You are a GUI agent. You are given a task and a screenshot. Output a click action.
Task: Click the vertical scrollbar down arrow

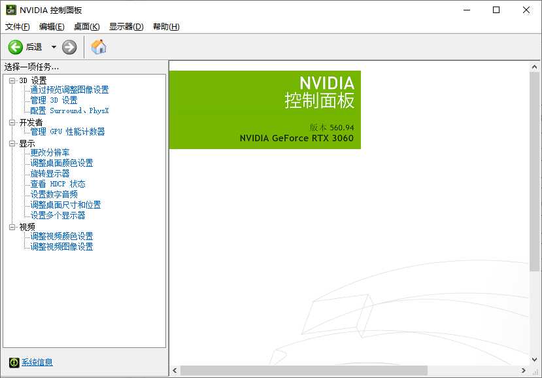click(x=534, y=360)
